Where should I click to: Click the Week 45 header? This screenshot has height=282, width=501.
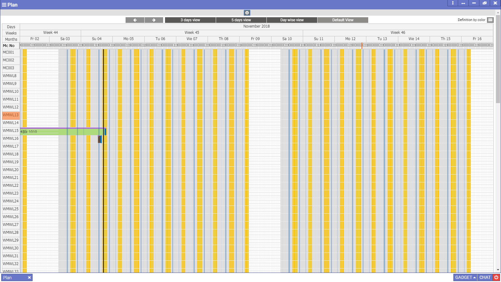(x=192, y=33)
